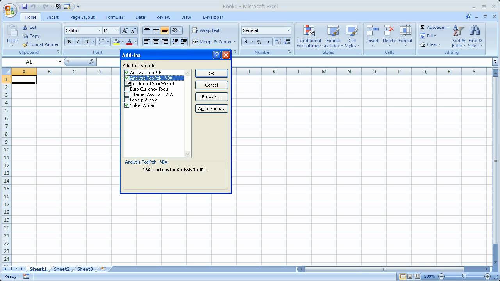This screenshot has height=281, width=500.
Task: Open Fill Color dropdown arrow
Action: point(122,42)
